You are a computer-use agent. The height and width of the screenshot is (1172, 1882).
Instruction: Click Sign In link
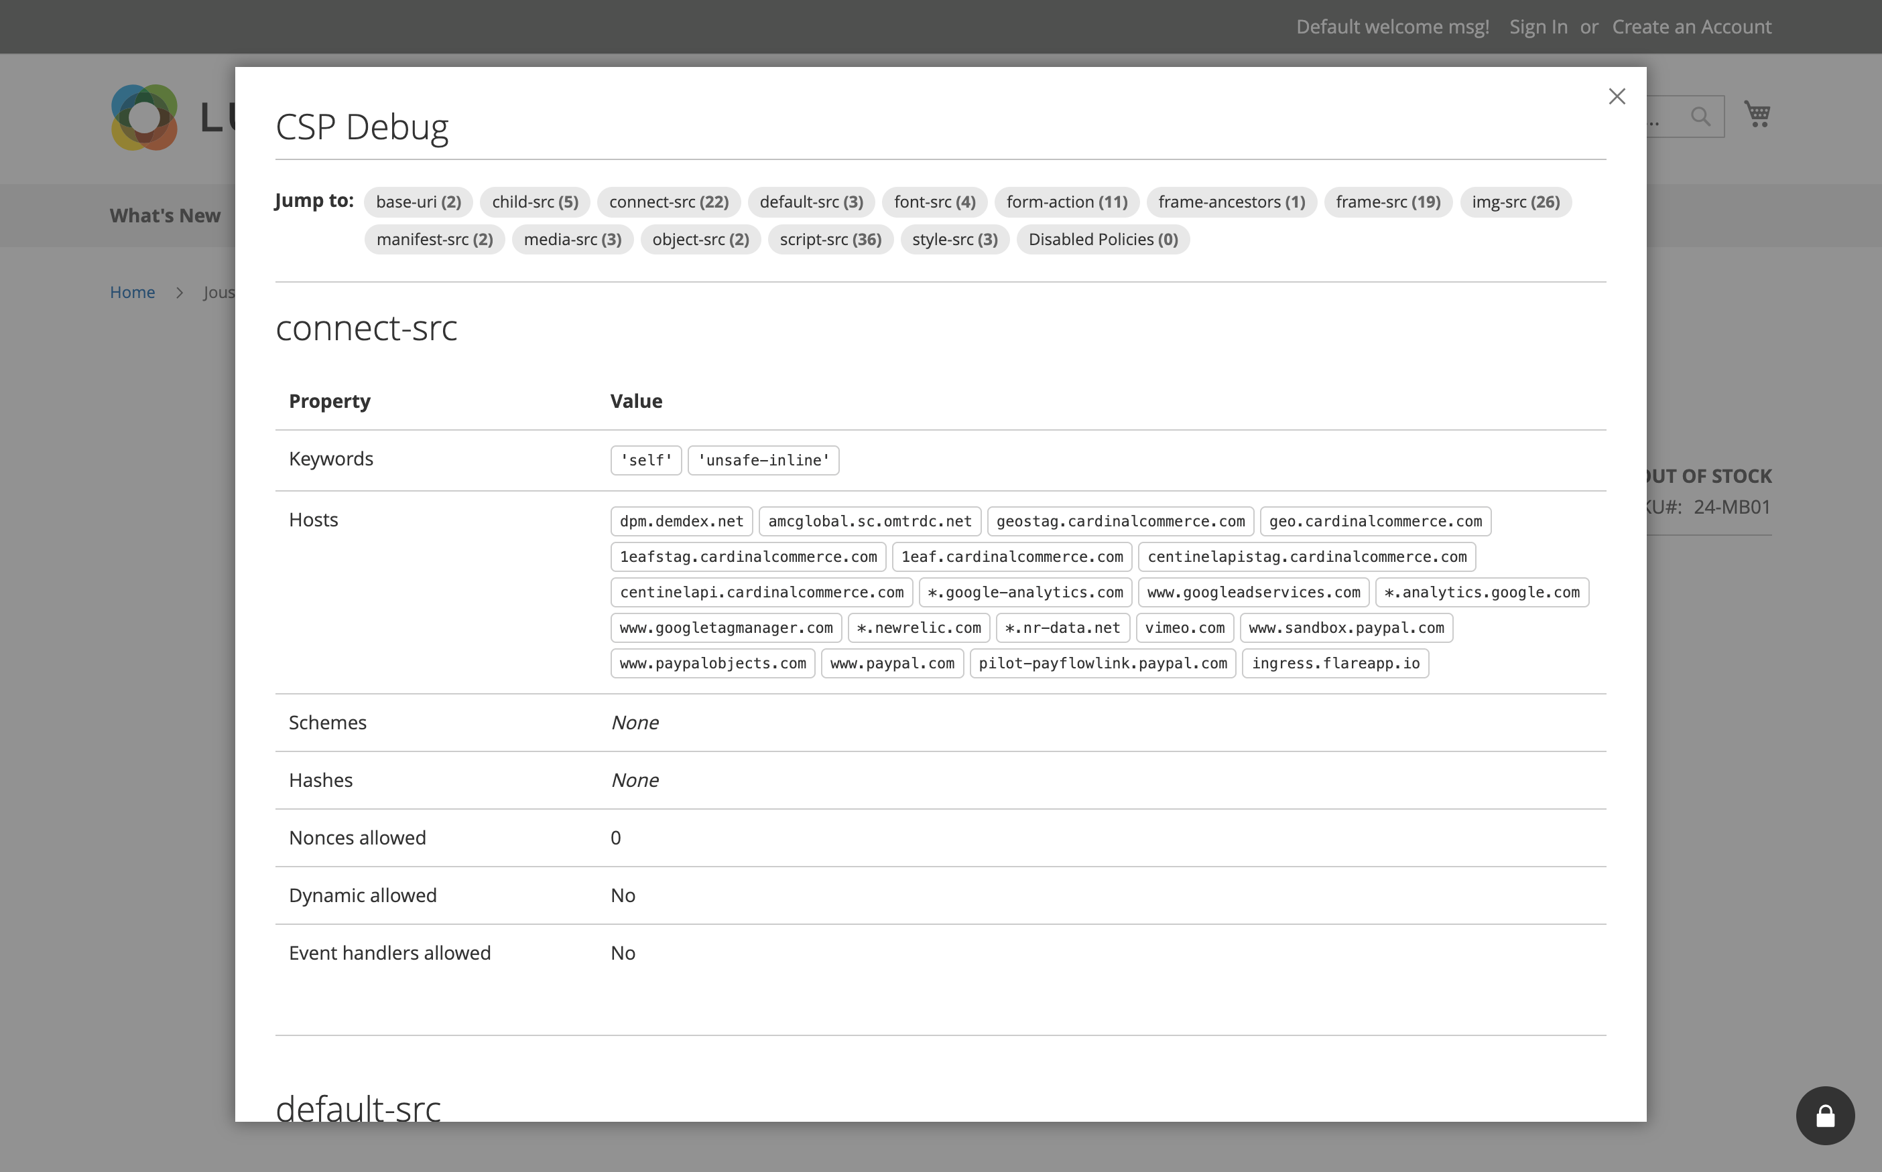1538,26
